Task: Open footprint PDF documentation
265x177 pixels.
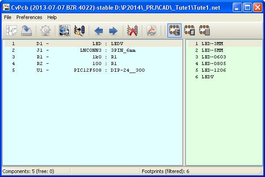Action: pyautogui.click(x=151, y=31)
